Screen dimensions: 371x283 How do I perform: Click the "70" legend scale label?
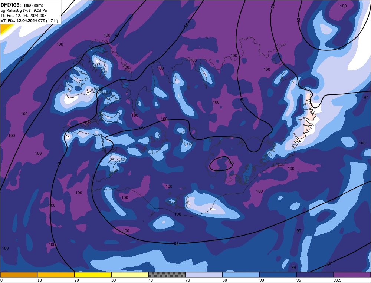tap(188, 280)
